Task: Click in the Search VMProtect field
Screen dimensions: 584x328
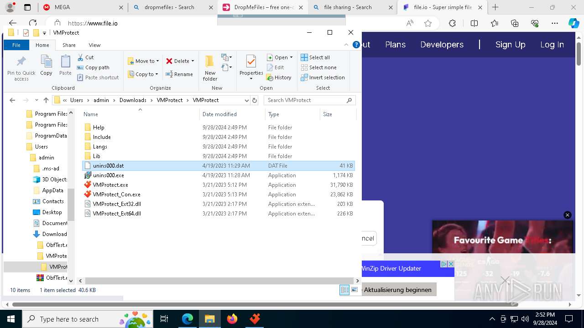Action: click(x=306, y=100)
